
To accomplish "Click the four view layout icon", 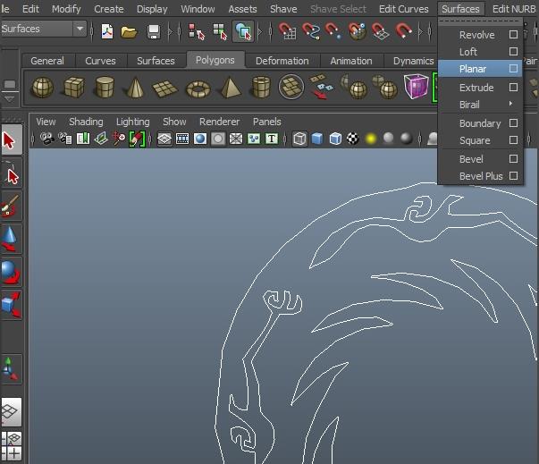I will click(12, 446).
